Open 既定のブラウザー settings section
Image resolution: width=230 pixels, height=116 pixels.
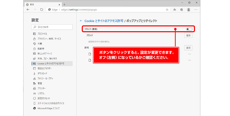click(x=52, y=69)
